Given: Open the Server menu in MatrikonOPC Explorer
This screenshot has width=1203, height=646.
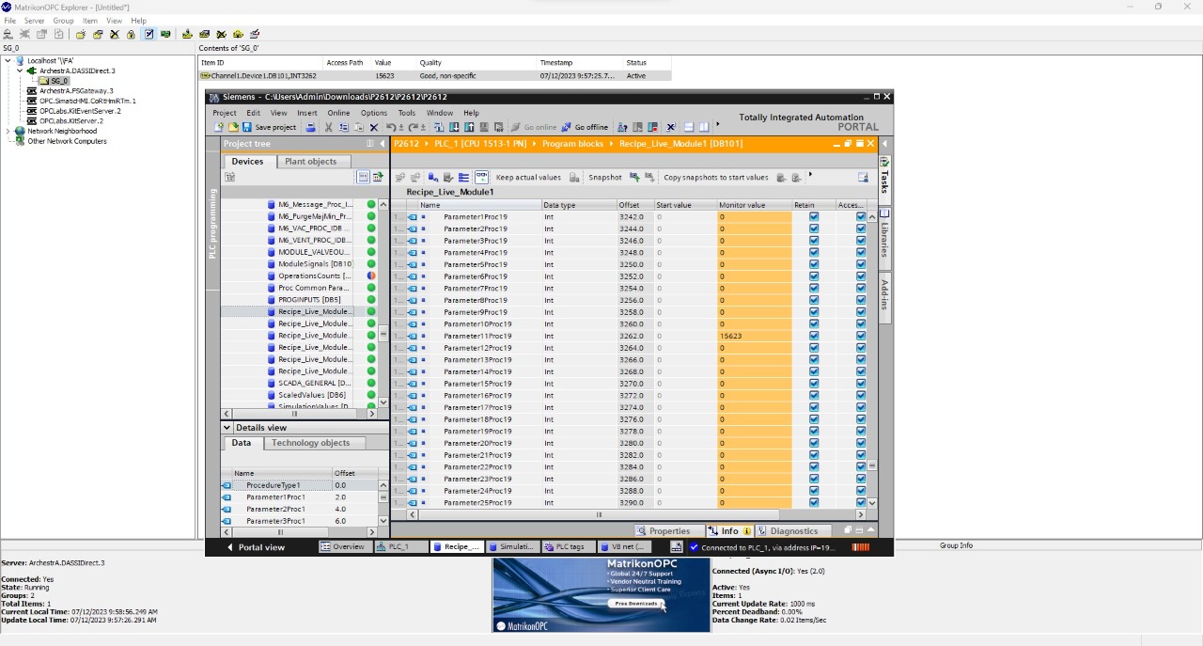Looking at the screenshot, I should (34, 21).
